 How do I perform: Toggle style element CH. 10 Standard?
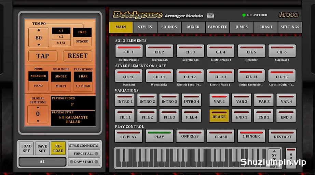[x=128, y=76]
